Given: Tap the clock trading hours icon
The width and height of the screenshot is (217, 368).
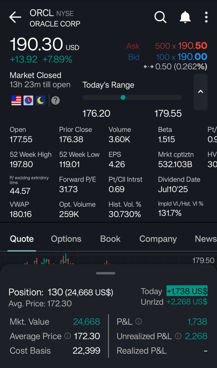Looking at the screenshot, I should click(x=28, y=100).
